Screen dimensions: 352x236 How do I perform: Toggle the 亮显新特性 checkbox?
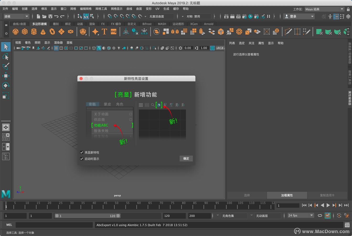coord(82,152)
